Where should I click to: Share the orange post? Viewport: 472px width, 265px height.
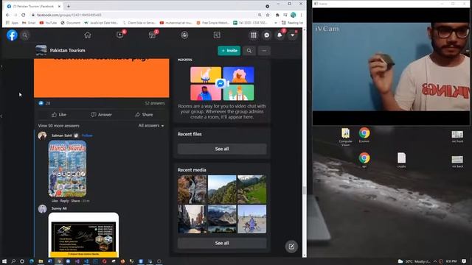point(144,115)
